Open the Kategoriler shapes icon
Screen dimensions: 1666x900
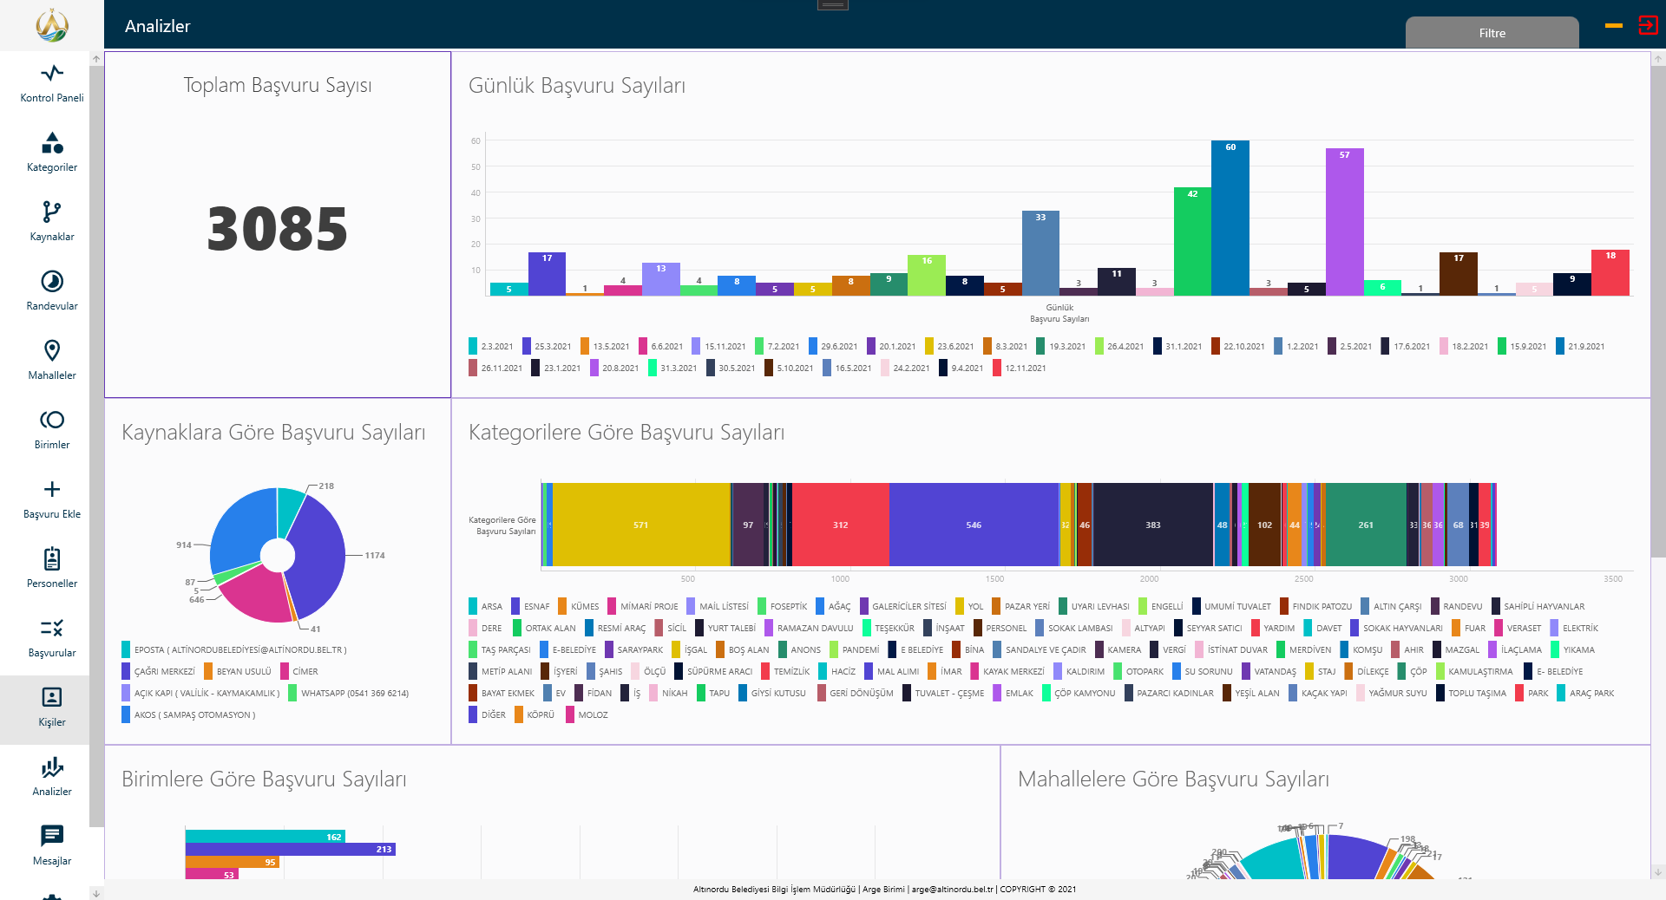pyautogui.click(x=52, y=143)
